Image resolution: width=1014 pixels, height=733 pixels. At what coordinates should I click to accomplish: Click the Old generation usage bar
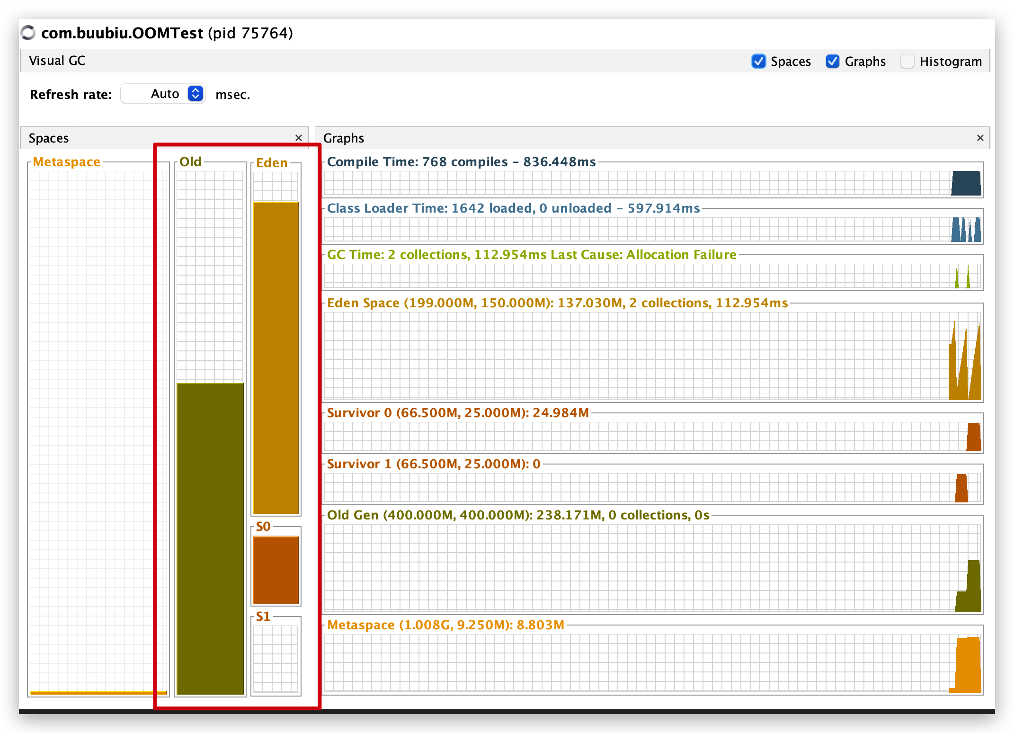[210, 538]
